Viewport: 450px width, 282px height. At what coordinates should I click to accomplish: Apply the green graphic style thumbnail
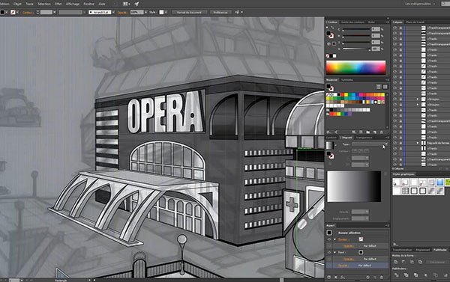(x=448, y=182)
